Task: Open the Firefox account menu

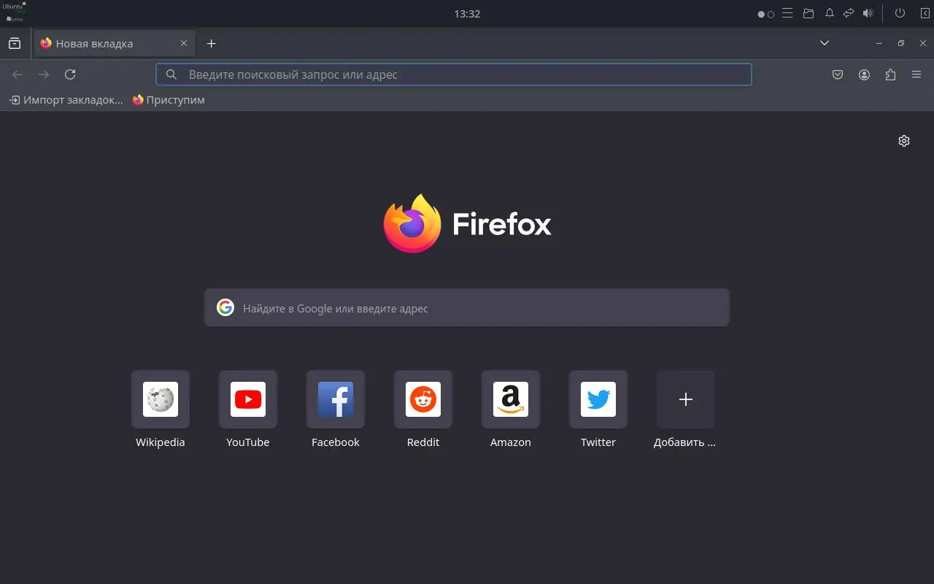Action: coord(865,74)
